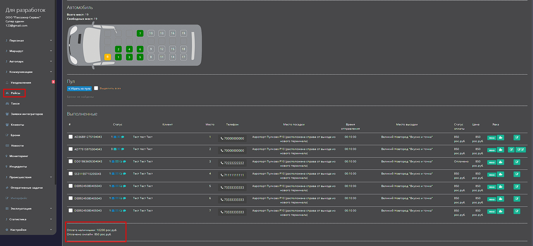Click the chat bubble icon for booking AD77515975304043

click(123, 149)
